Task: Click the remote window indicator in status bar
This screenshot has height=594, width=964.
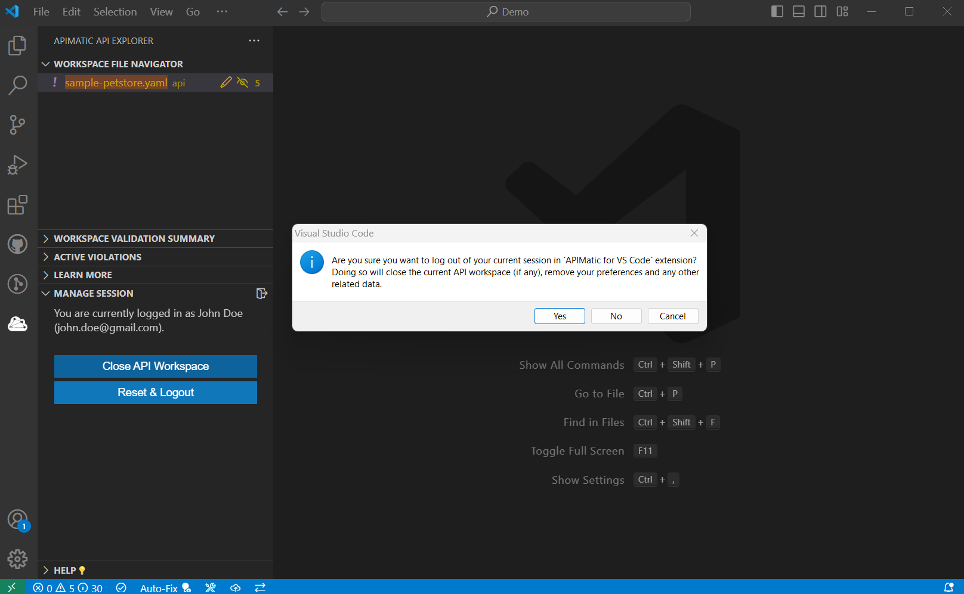Action: point(13,587)
